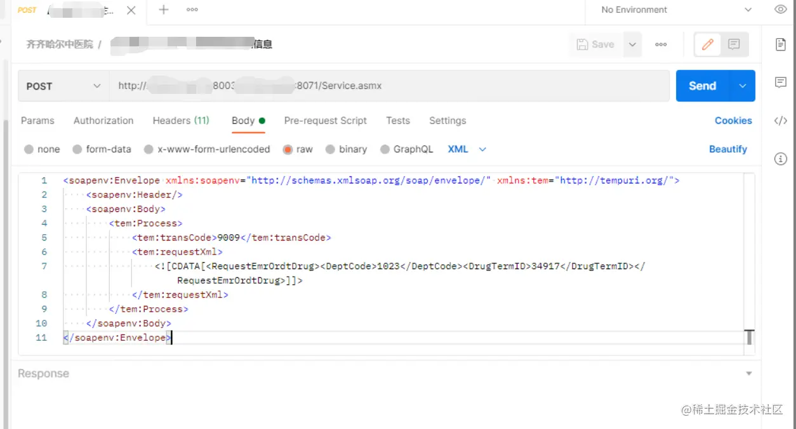
Task: Open the Cookies link
Action: [733, 121]
